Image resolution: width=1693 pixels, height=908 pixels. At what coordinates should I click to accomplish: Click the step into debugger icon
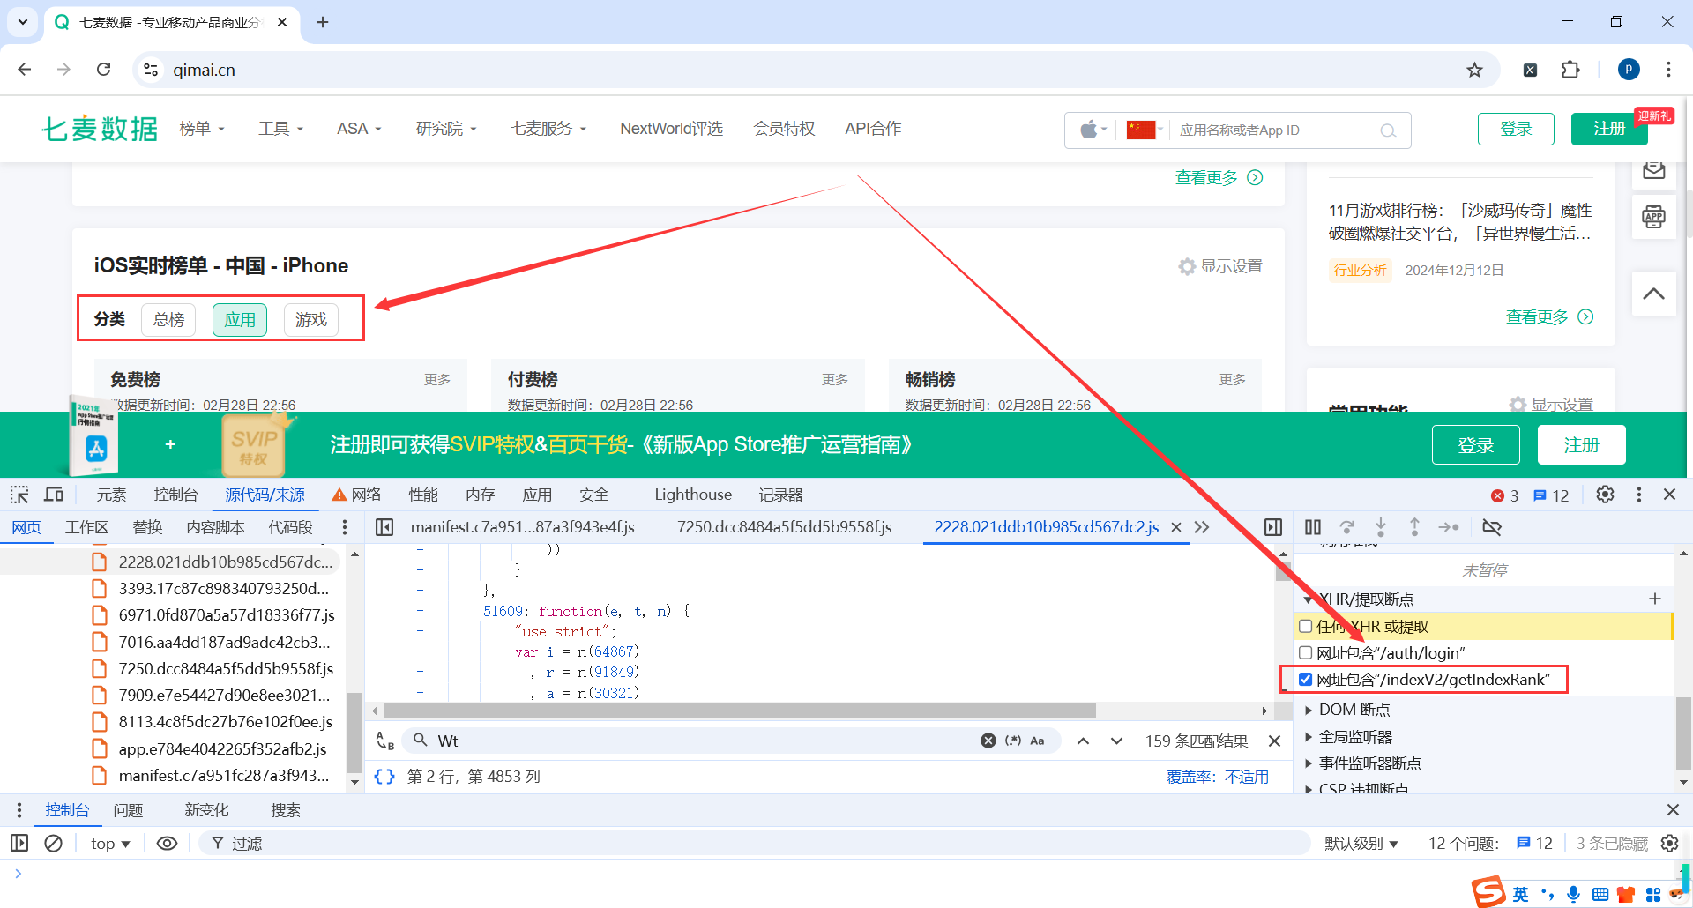click(x=1381, y=527)
